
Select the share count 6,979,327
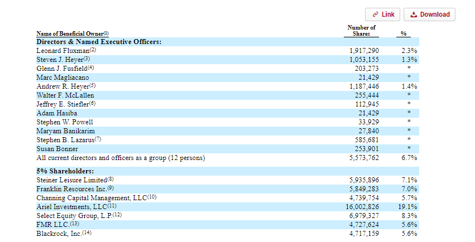click(x=364, y=216)
